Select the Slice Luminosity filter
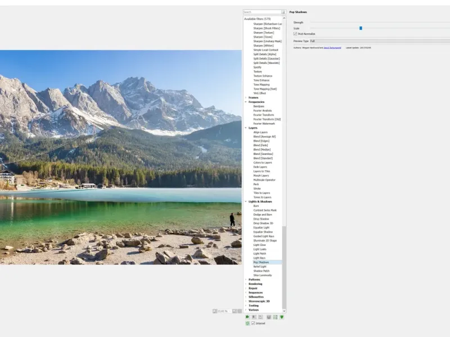 tap(262, 275)
